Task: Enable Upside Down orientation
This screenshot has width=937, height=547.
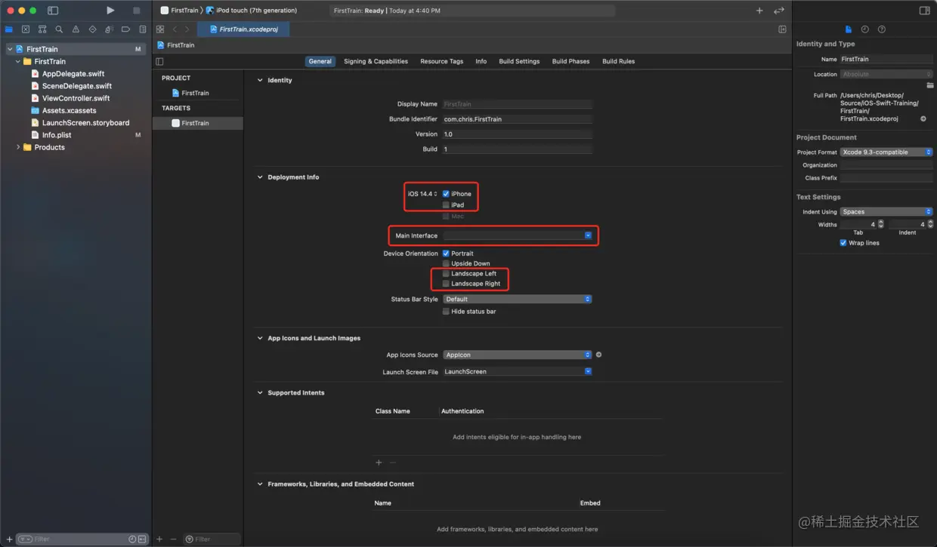Action: (x=446, y=263)
